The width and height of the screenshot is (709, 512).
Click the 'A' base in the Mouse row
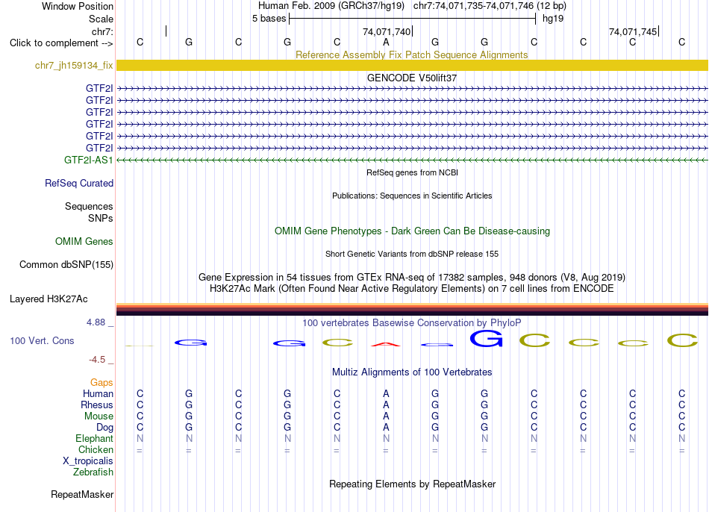[x=386, y=416]
